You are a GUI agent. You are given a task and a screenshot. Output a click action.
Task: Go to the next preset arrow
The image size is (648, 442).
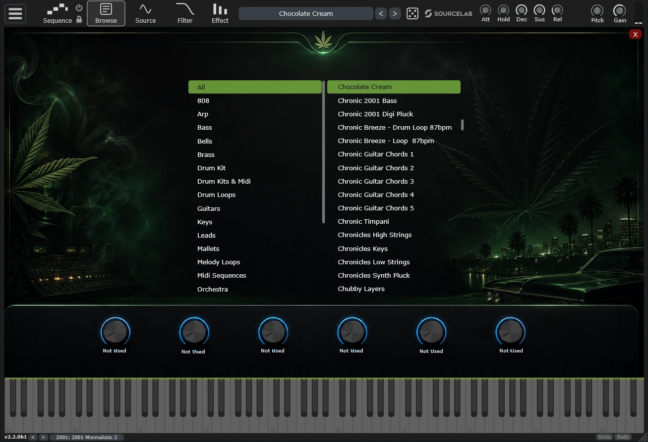pyautogui.click(x=395, y=13)
